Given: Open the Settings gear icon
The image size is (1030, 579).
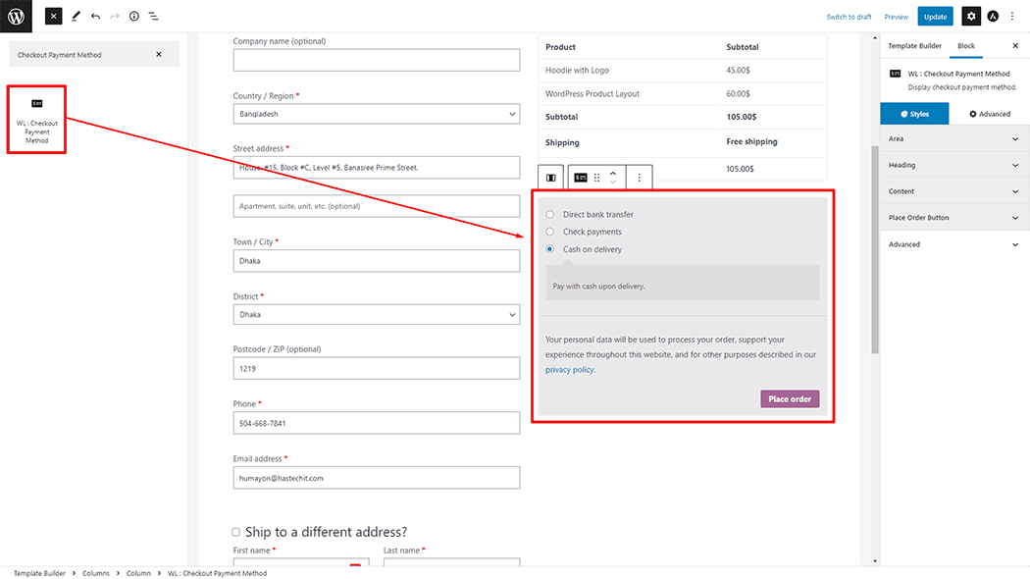Looking at the screenshot, I should pos(970,17).
